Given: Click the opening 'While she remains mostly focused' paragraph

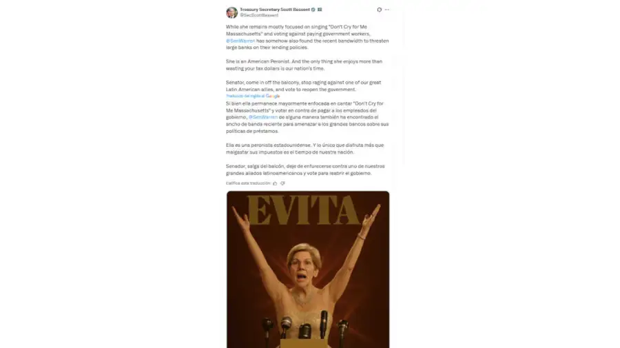Looking at the screenshot, I should [x=307, y=37].
